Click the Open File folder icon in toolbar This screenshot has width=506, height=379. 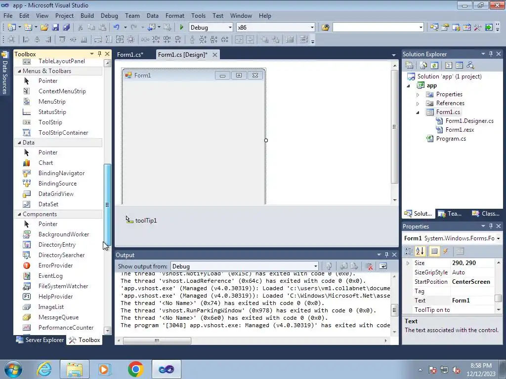click(x=44, y=28)
